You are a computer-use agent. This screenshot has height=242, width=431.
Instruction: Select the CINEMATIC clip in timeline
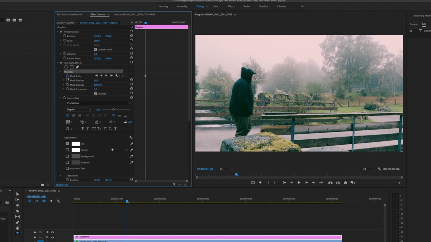click(x=208, y=237)
